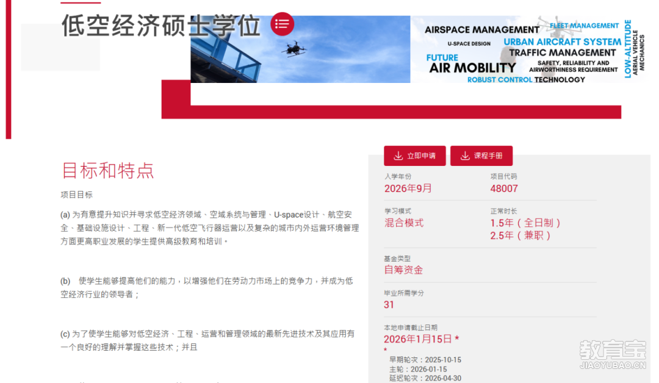Click download icon inside 立即申请 button

click(x=398, y=156)
